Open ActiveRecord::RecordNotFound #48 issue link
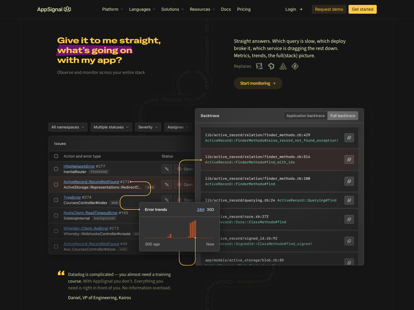This screenshot has height=310, width=414. click(91, 244)
